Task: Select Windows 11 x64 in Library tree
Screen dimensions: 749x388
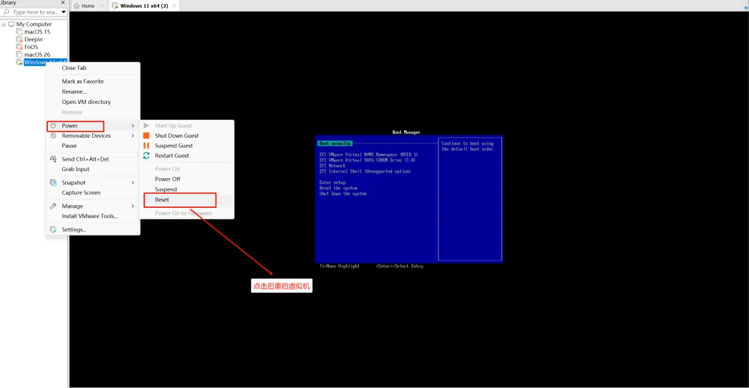Action: [x=45, y=62]
